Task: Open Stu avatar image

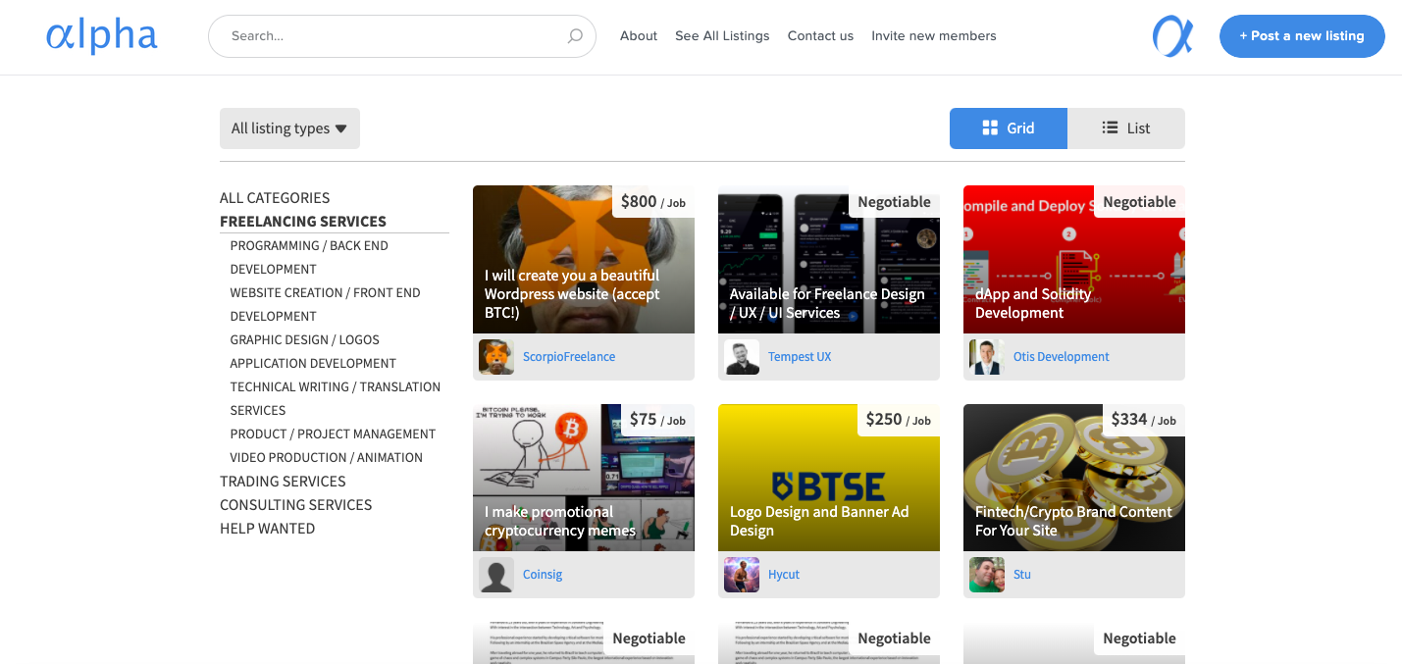Action: [x=987, y=575]
